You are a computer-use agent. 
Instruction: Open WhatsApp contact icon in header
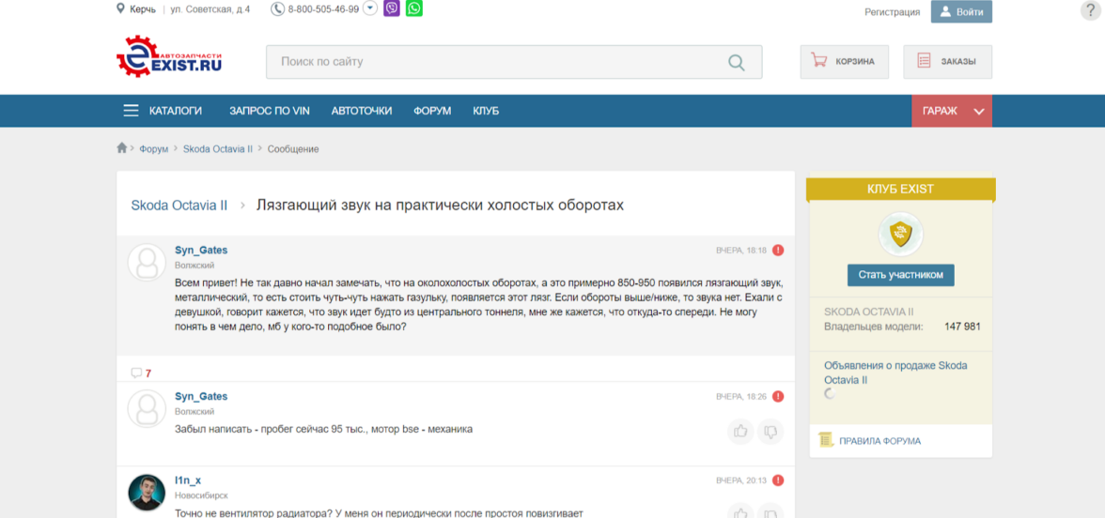pos(413,8)
